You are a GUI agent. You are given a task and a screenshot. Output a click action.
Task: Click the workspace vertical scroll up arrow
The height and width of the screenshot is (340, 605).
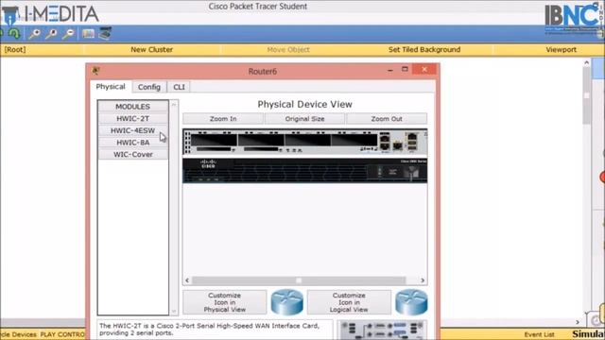coord(587,62)
